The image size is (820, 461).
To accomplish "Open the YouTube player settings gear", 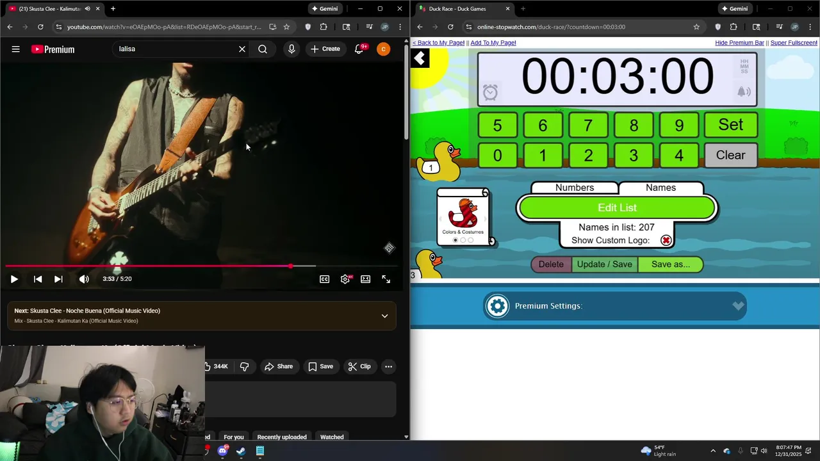I will (345, 279).
